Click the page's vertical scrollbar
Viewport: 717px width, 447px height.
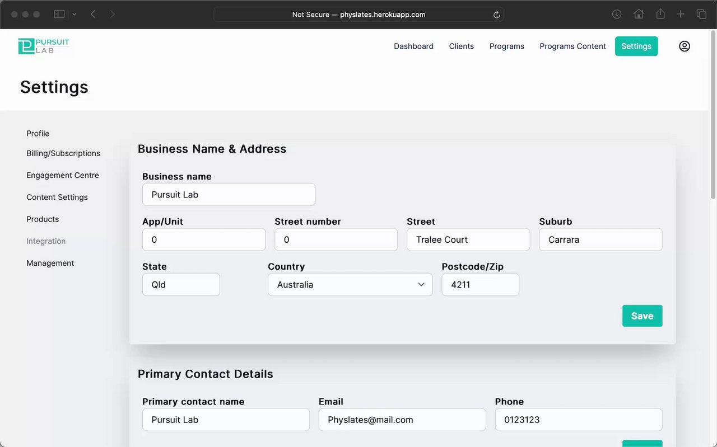713,115
